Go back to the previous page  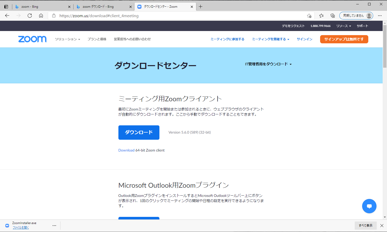pos(7,16)
